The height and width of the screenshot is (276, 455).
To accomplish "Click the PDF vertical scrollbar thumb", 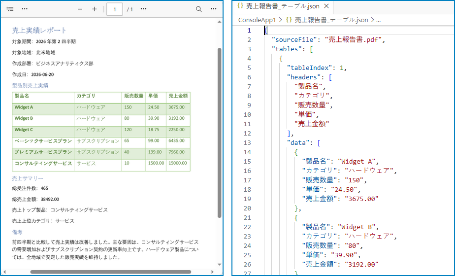I will point(220,133).
